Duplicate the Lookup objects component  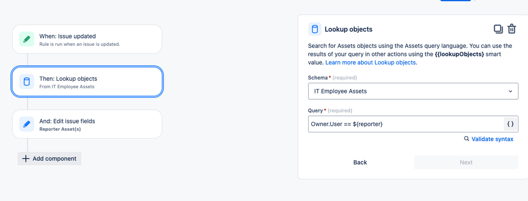[498, 29]
